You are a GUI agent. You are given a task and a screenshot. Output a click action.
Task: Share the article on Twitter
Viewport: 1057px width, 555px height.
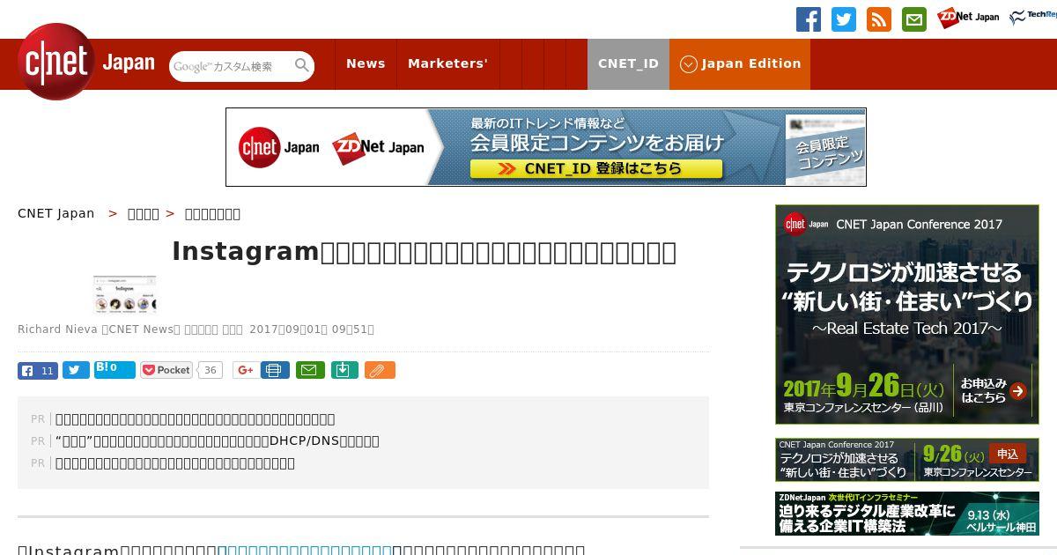pyautogui.click(x=76, y=370)
